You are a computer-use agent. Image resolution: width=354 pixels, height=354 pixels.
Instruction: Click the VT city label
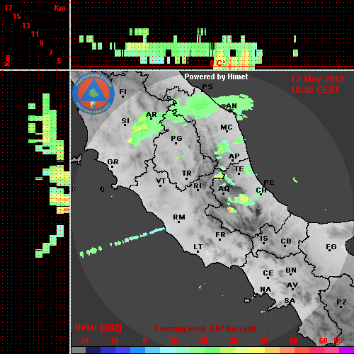pos(161,181)
